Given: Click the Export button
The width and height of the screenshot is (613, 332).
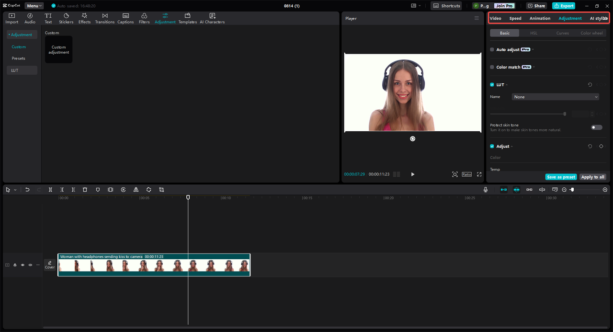Looking at the screenshot, I should coord(564,6).
